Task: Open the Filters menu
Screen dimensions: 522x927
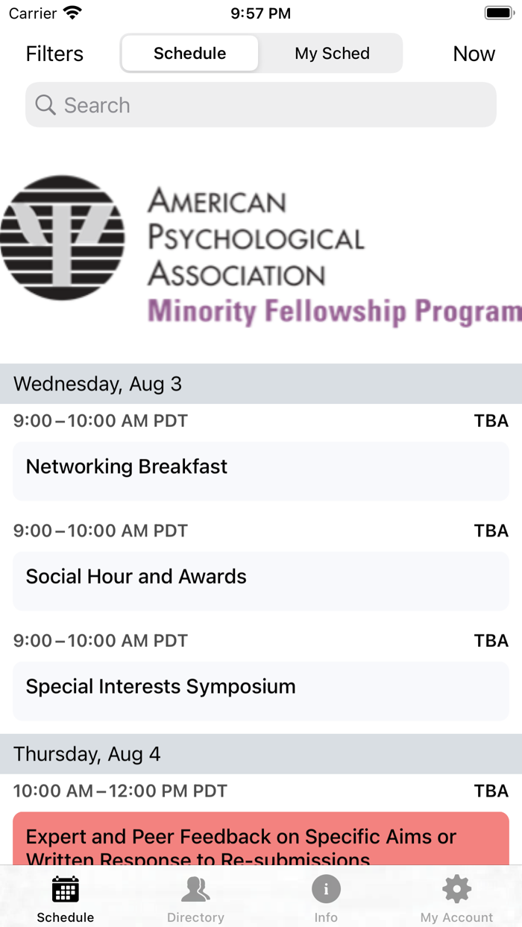Action: click(x=54, y=54)
